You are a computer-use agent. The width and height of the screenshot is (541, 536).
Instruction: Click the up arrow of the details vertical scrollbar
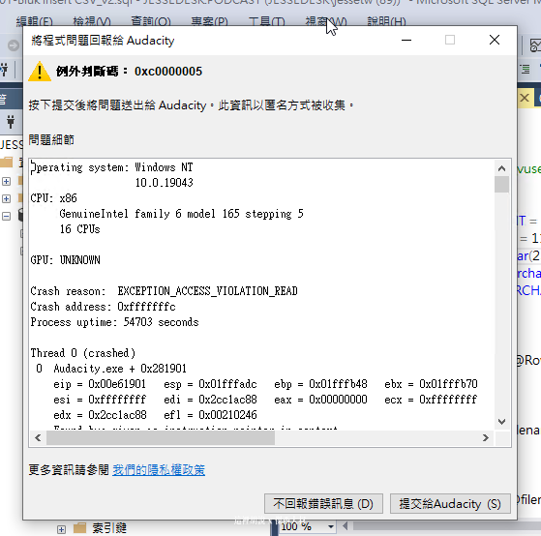[x=501, y=168]
